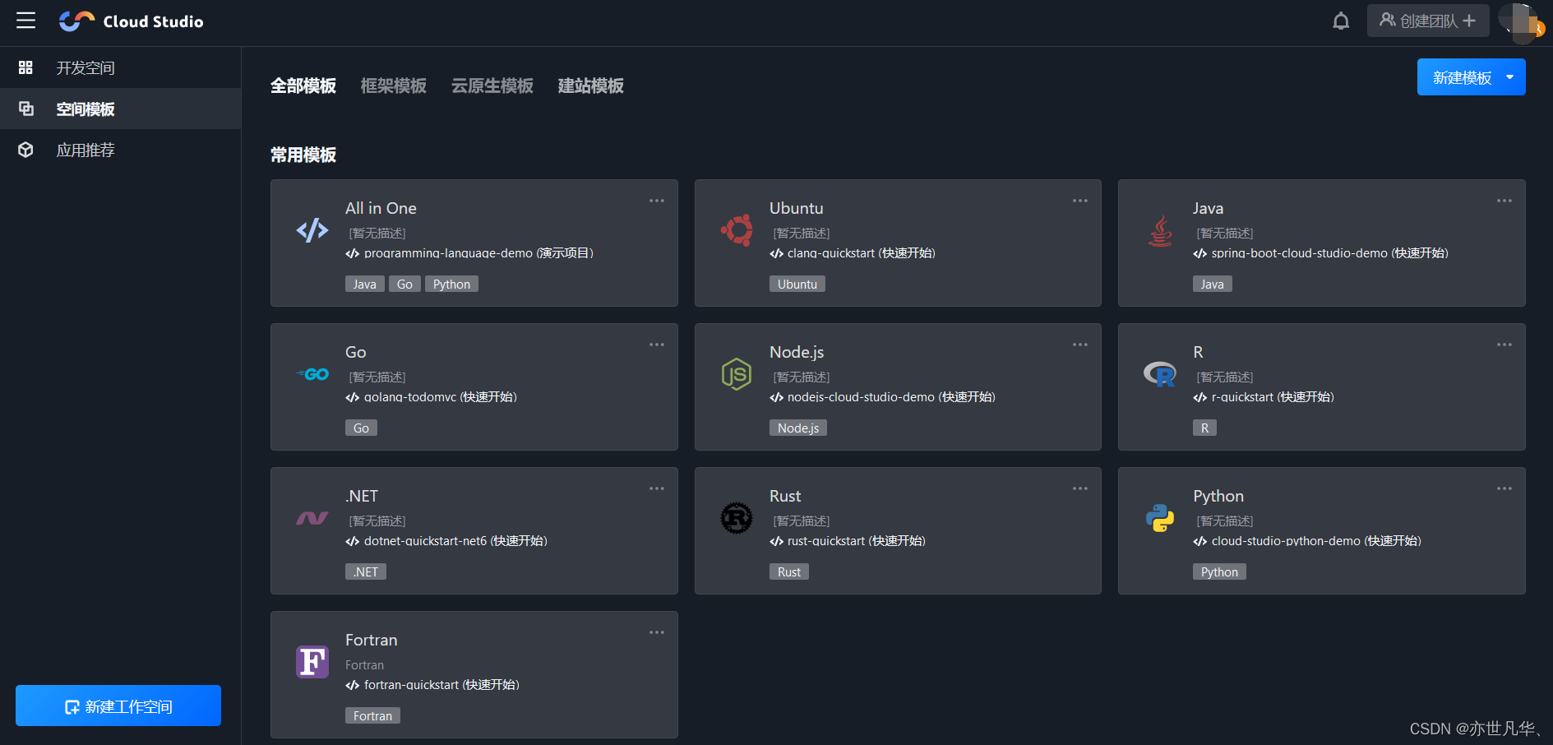Click the Ubuntu logo icon
Image resolution: width=1553 pixels, height=745 pixels.
click(737, 230)
